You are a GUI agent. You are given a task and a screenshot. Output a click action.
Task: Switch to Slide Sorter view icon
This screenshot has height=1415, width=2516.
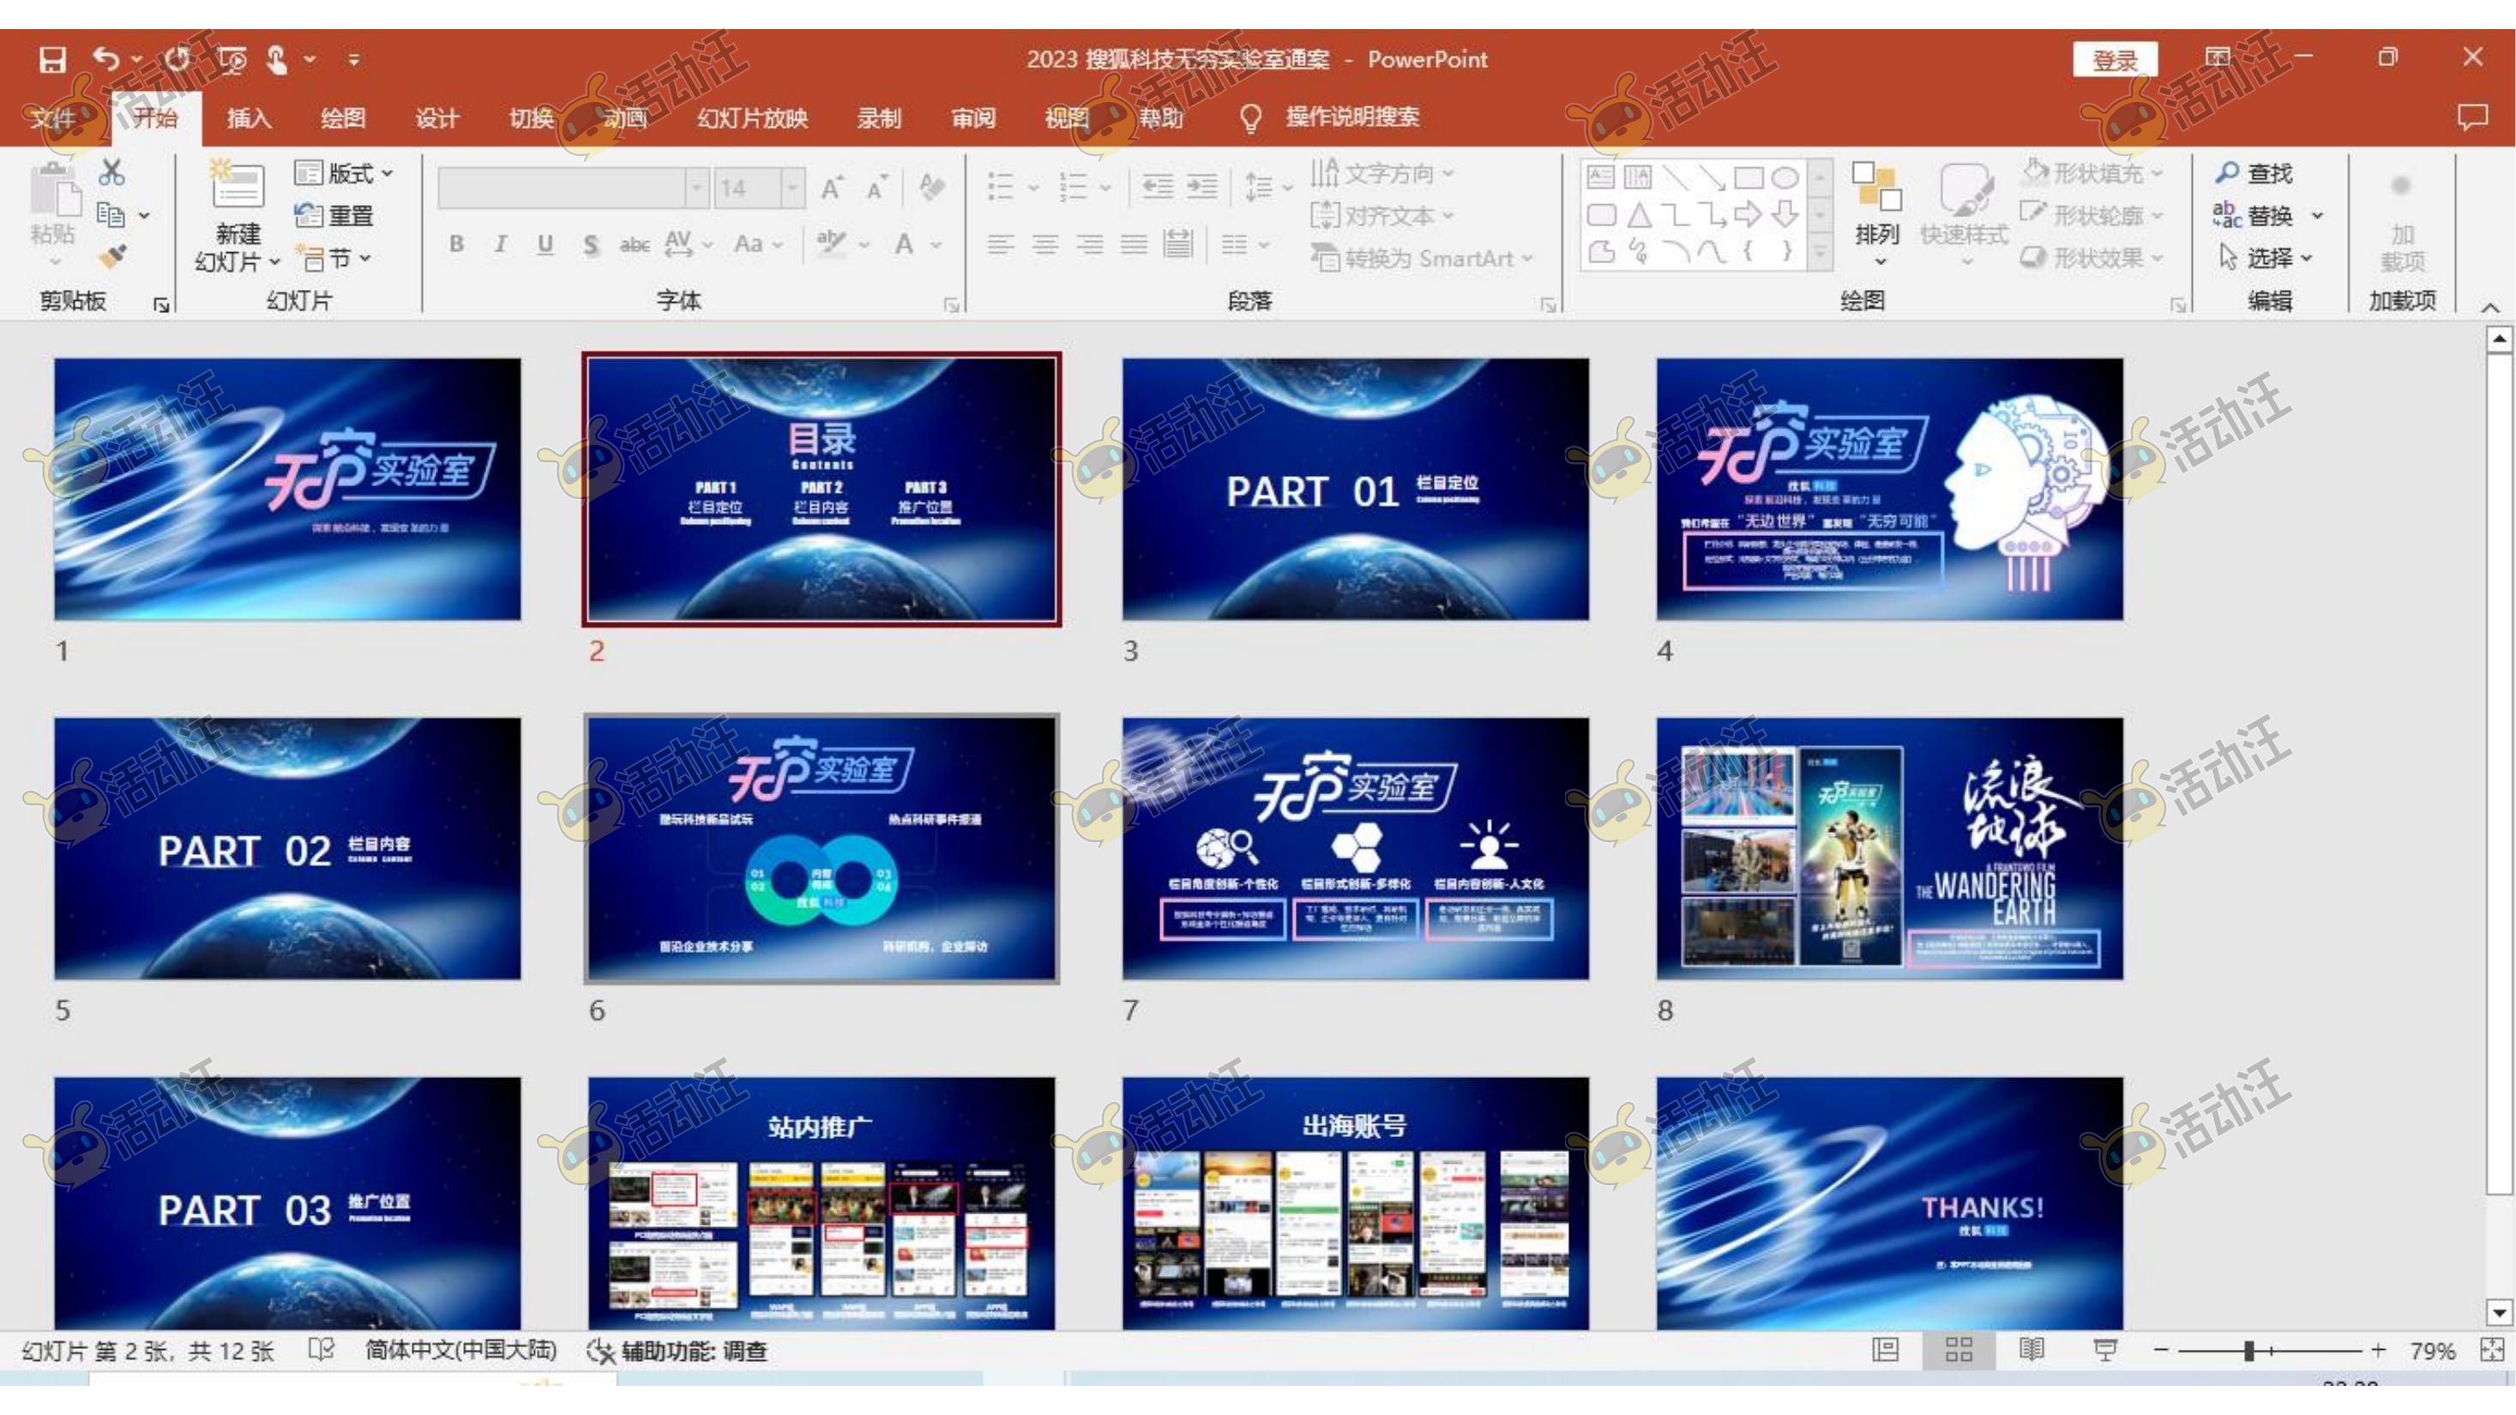click(1959, 1350)
